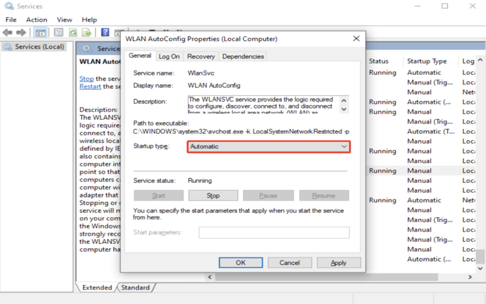The height and width of the screenshot is (304, 486).
Task: Open the Action menu
Action: tap(36, 19)
